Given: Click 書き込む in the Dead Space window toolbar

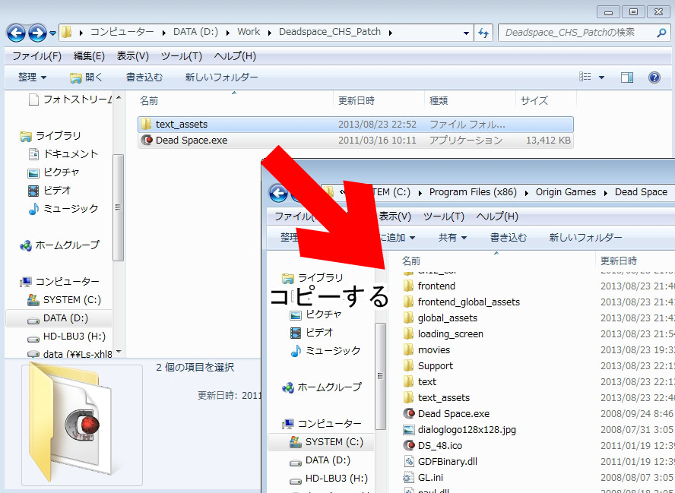Looking at the screenshot, I should pos(508,238).
